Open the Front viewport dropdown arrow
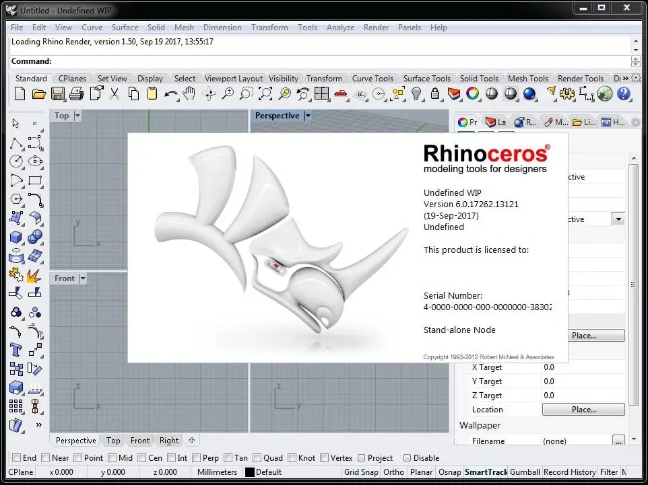The image size is (648, 485). tap(83, 278)
